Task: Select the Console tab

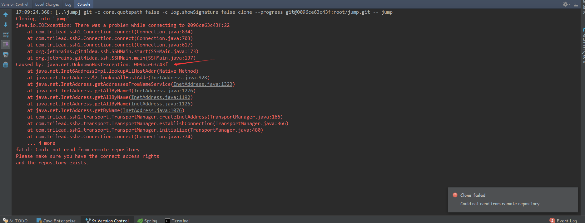Action: coord(84,4)
